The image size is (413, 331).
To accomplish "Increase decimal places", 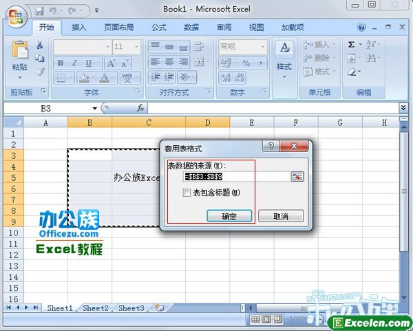I will (226, 78).
